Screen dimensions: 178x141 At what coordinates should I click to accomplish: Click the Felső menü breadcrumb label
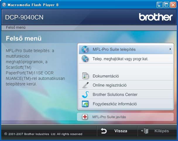pos(16,27)
